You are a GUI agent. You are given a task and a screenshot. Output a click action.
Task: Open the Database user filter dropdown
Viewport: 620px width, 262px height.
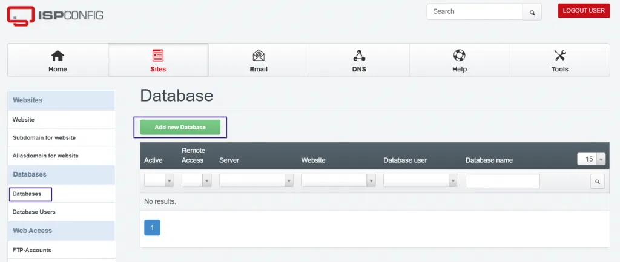(x=421, y=180)
